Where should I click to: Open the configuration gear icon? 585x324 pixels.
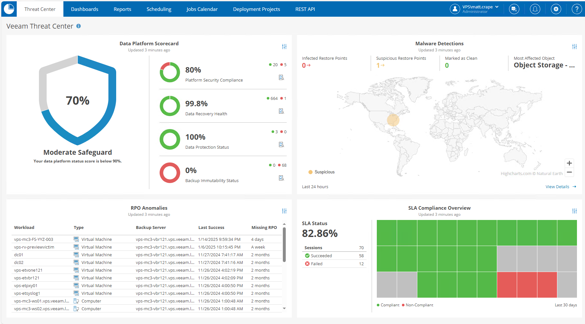pos(556,9)
